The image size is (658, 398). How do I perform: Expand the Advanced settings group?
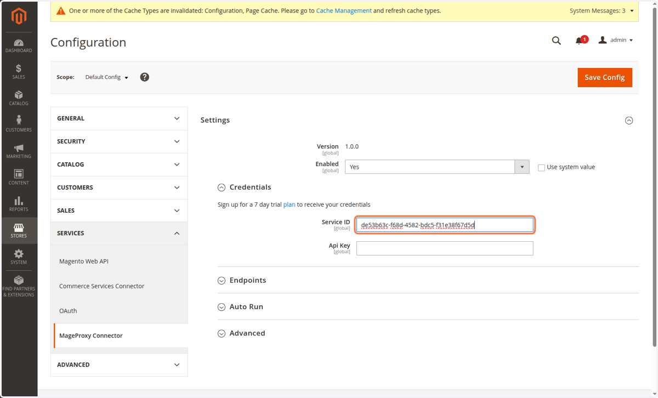[241, 333]
